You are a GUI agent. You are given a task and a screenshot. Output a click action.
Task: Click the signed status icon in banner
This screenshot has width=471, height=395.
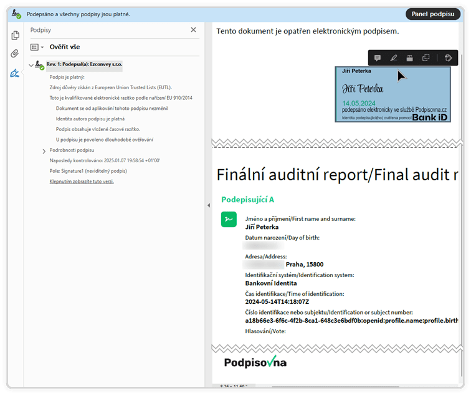tap(16, 14)
